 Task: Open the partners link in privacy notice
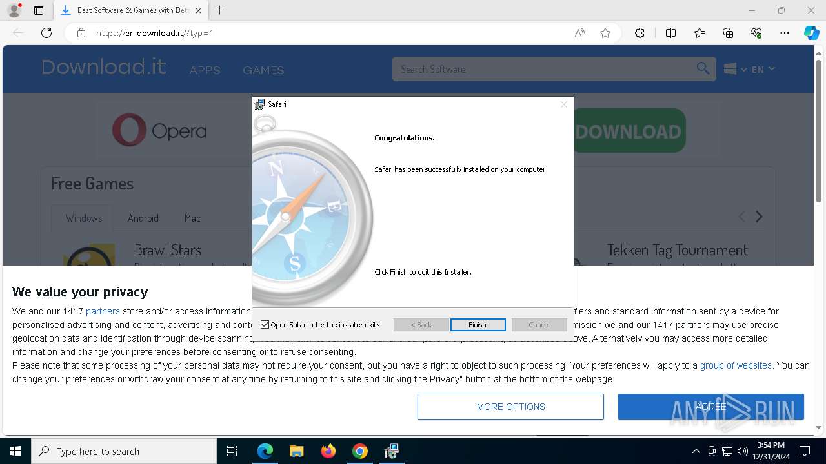pos(103,311)
